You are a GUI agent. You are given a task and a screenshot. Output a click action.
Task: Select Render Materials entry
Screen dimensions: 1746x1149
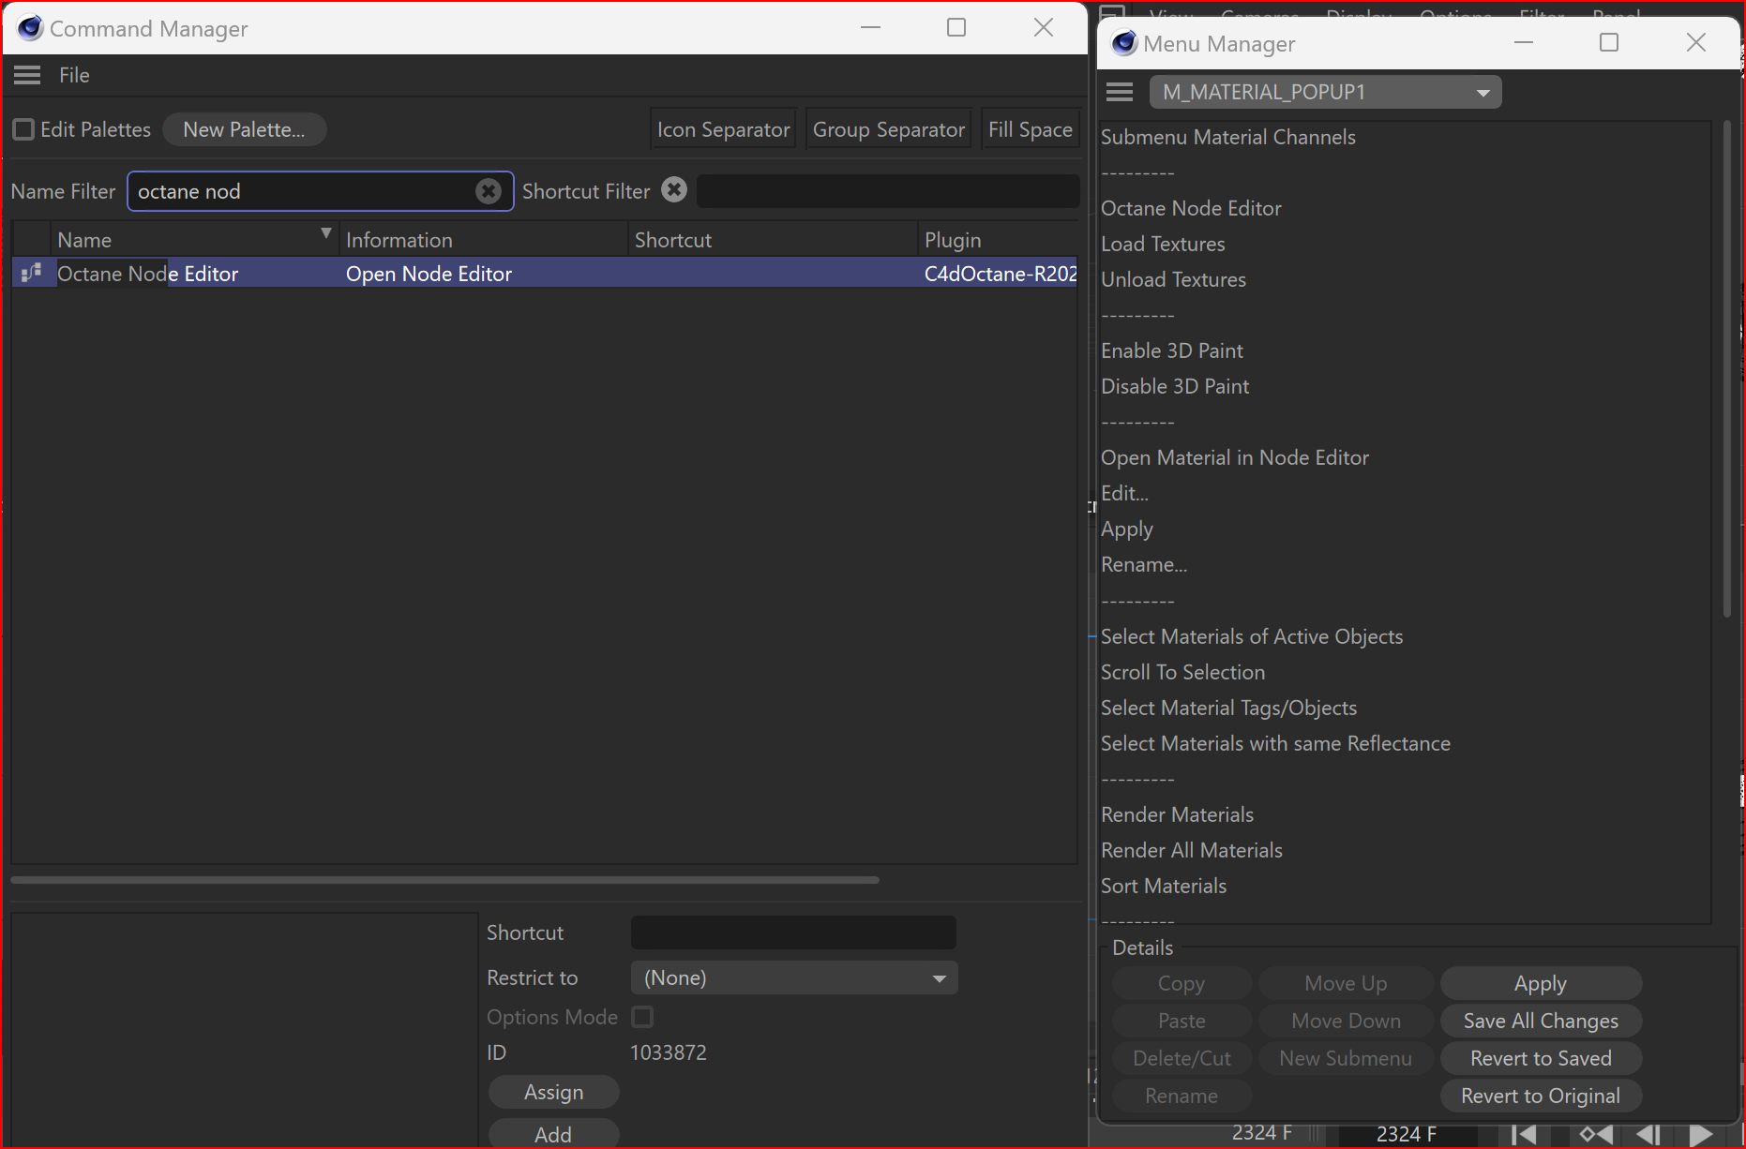click(1177, 814)
